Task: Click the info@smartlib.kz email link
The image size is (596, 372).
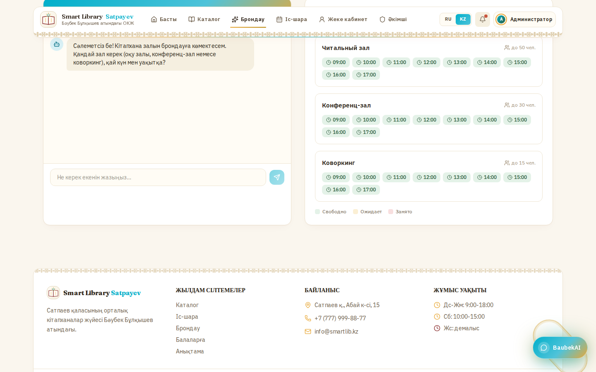Action: pos(336,331)
